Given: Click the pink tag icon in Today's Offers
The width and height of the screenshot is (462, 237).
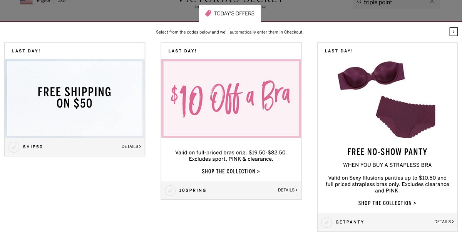Looking at the screenshot, I should (208, 13).
